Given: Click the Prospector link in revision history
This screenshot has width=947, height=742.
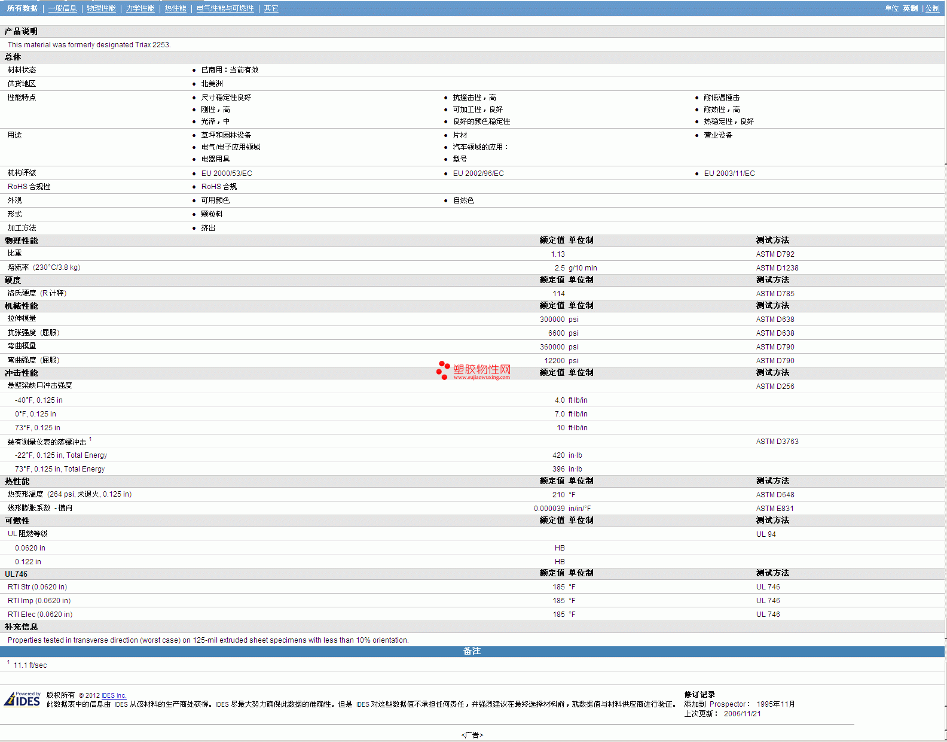Looking at the screenshot, I should click(727, 704).
